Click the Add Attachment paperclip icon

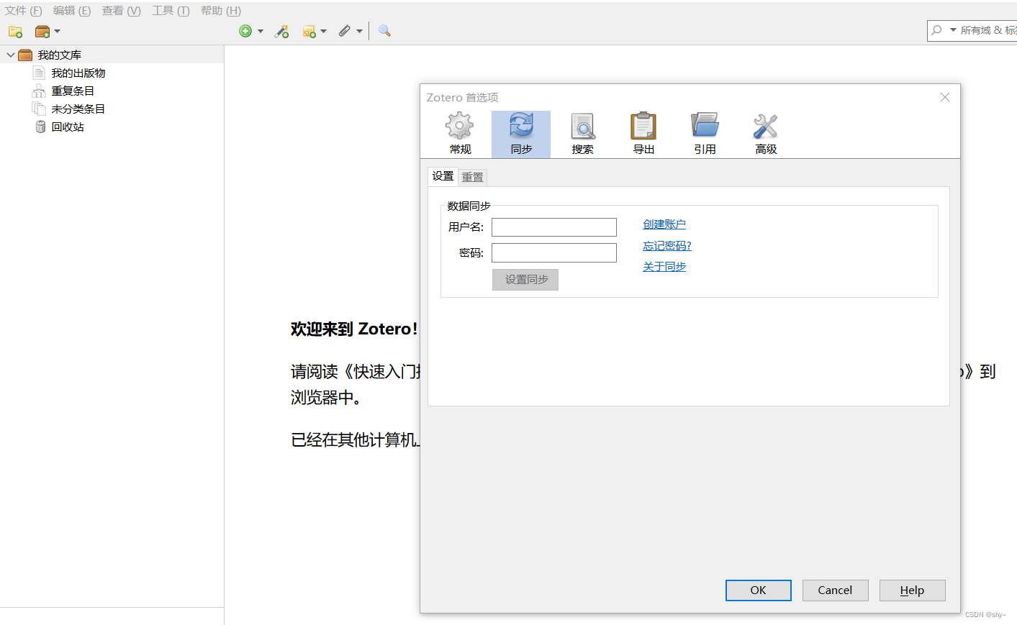pos(345,31)
